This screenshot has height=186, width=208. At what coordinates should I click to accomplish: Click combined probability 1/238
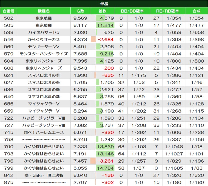(197, 133)
